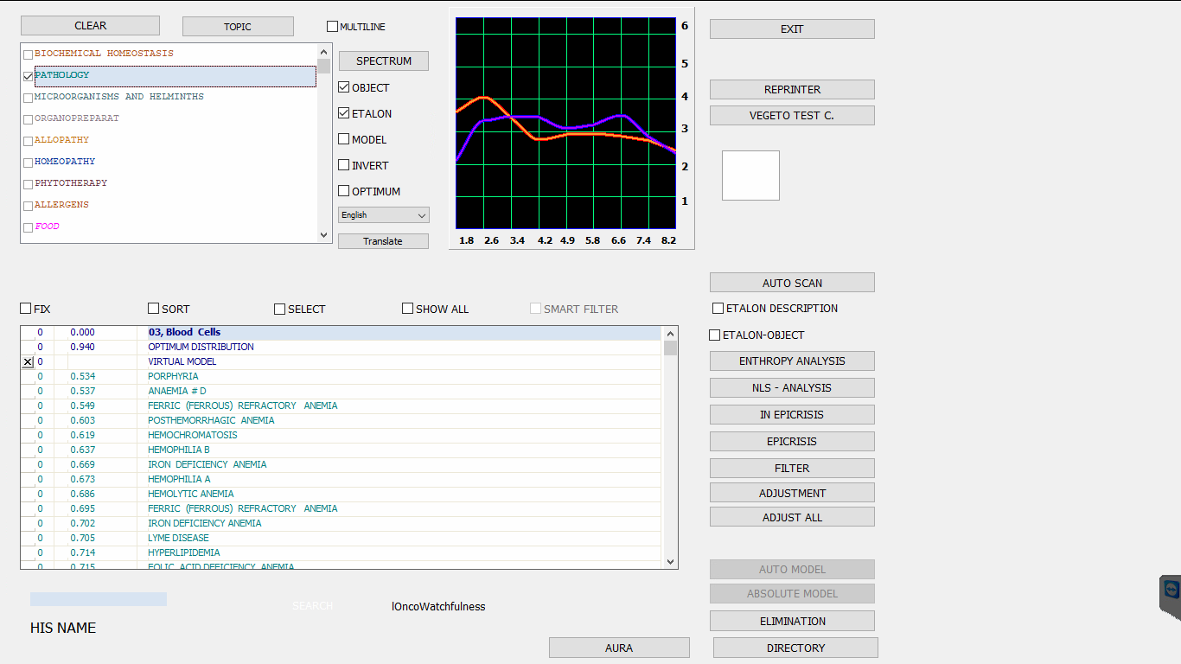Open ENTHROPY ANALYSIS
The width and height of the screenshot is (1181, 664).
coord(792,361)
